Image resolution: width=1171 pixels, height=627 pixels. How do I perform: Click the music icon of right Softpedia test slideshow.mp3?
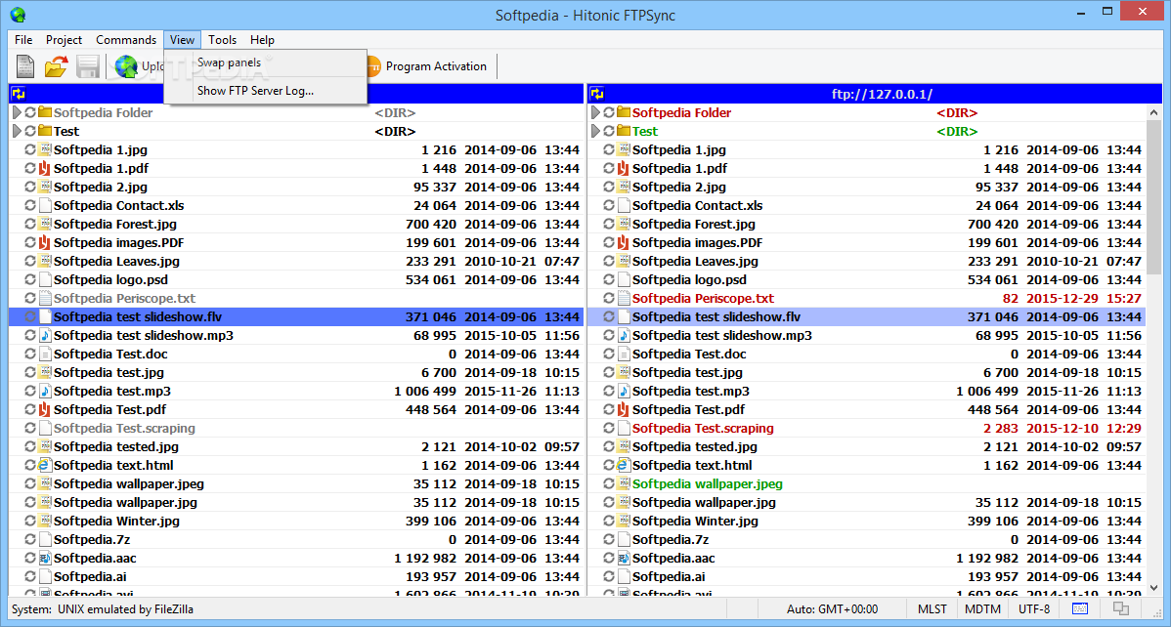pos(623,335)
